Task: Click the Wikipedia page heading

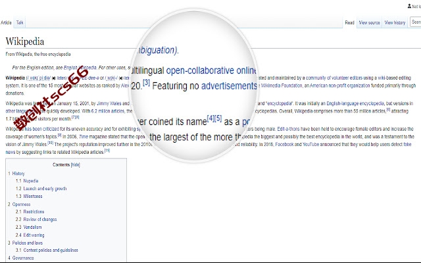Action: point(25,41)
